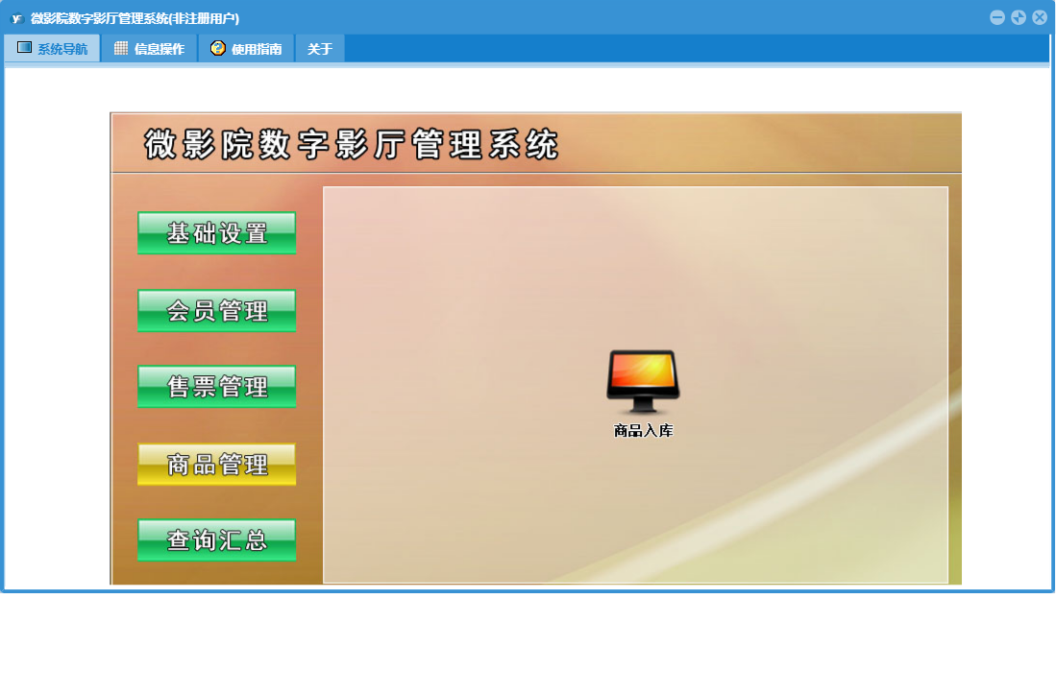Open 查询汇总 section
Screen dimensions: 1056x694
click(217, 540)
